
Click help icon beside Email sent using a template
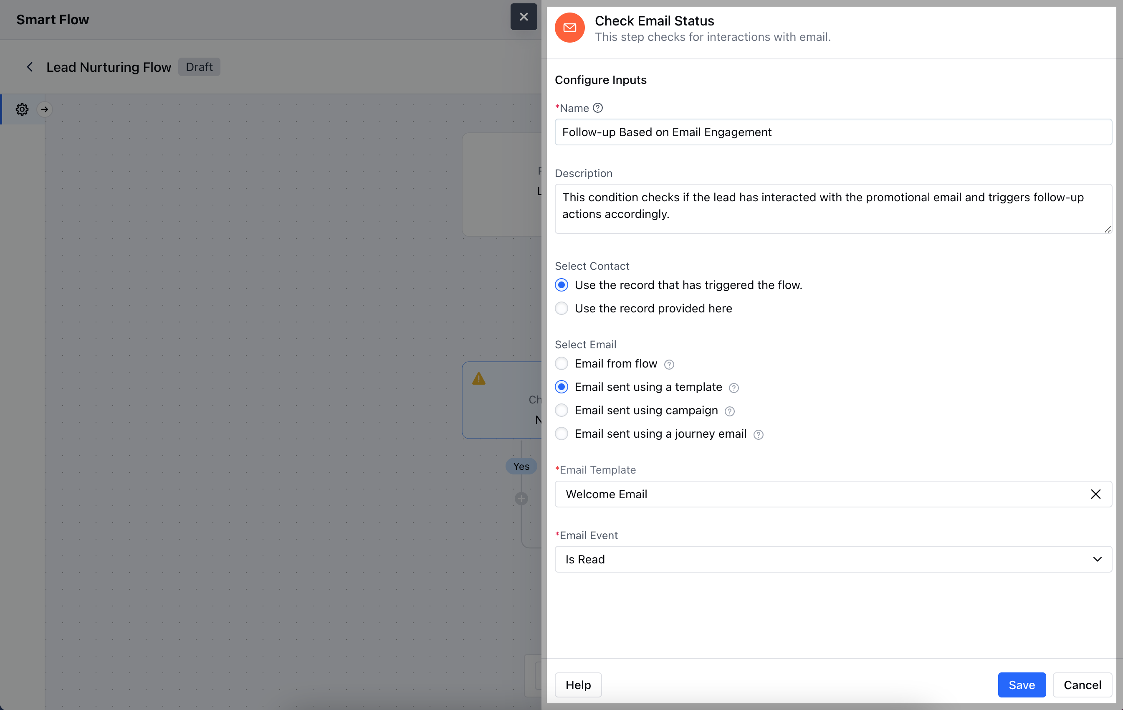733,388
